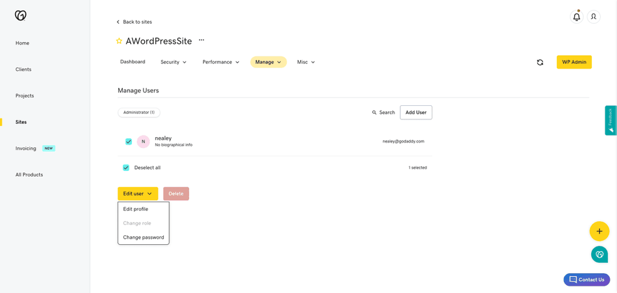Open the teal GoDaddy assistant icon

599,254
